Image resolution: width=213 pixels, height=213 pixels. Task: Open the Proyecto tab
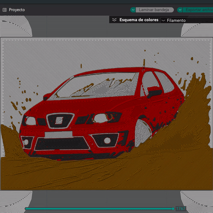click(17, 10)
